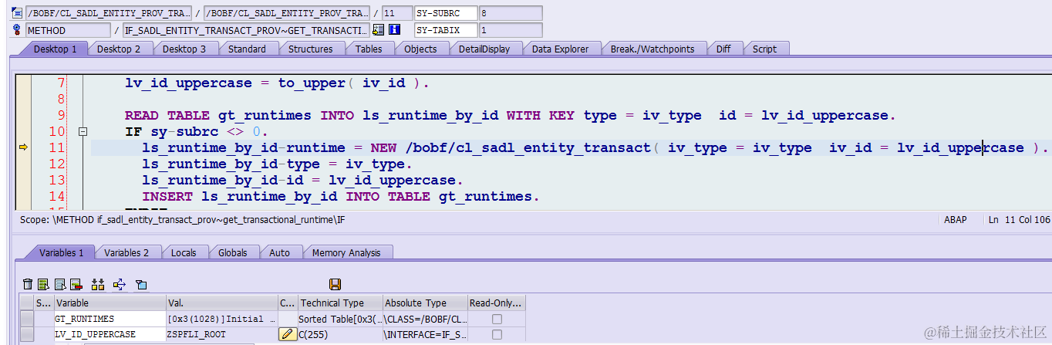1052x345 pixels.
Task: Click the second green-arrow list icon in variables toolbar
Action: click(x=59, y=285)
